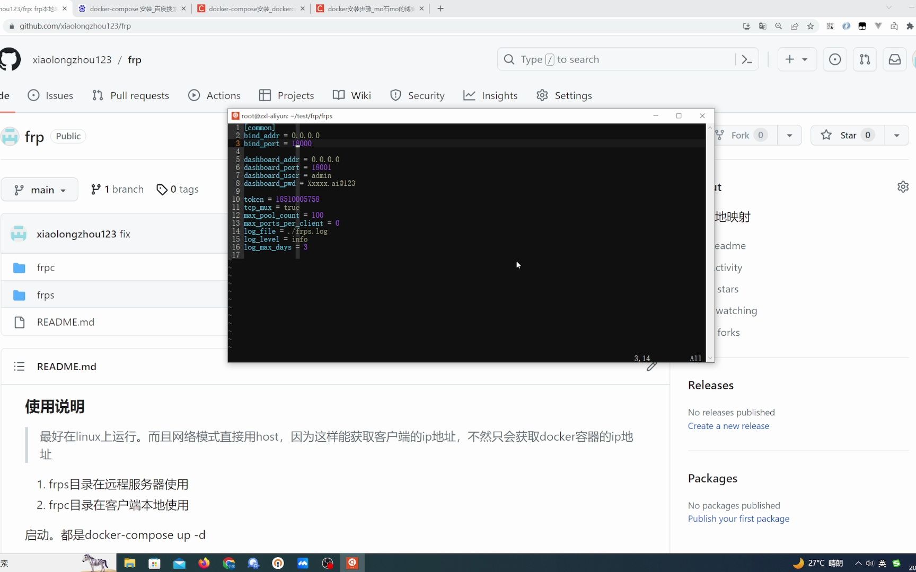Switch to 'docker-compose 安装_百度搜' browser tab

(132, 8)
